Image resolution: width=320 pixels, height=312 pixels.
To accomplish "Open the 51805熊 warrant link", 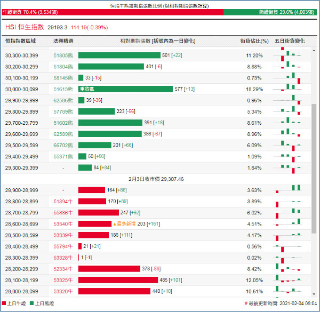I will point(63,55).
